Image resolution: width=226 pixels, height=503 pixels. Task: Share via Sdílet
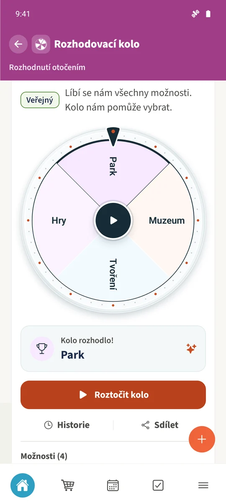pos(160,425)
